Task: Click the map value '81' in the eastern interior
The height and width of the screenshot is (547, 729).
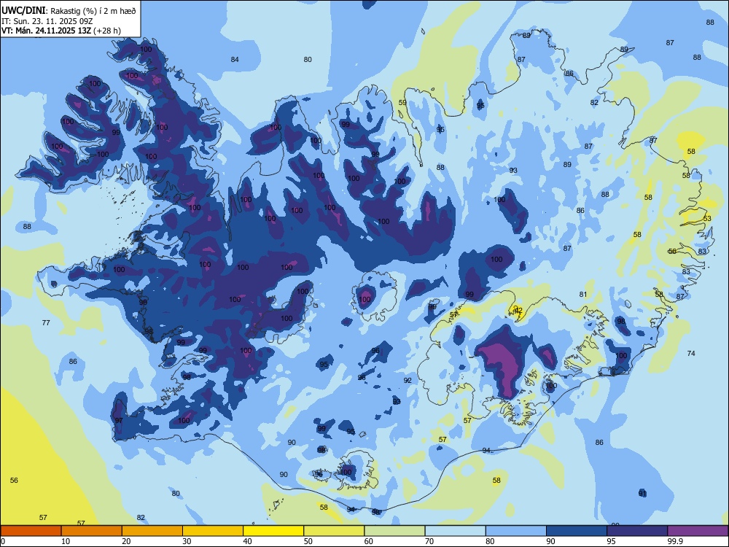Action: 583,295
